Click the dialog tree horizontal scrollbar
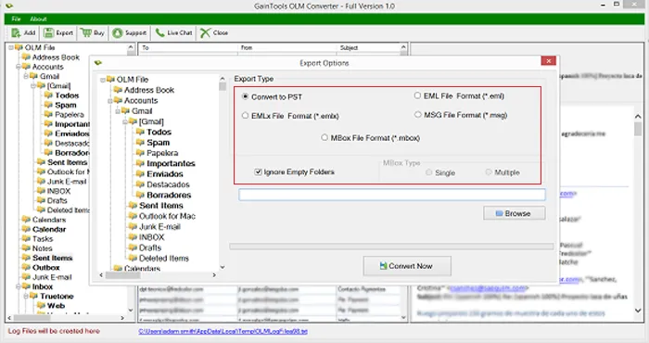The height and width of the screenshot is (343, 649). [x=158, y=274]
